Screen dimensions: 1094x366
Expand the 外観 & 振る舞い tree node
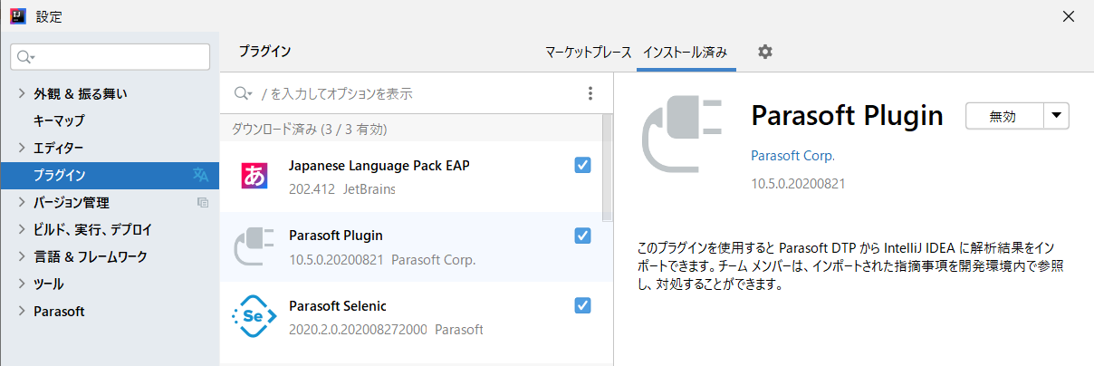pyautogui.click(x=23, y=93)
